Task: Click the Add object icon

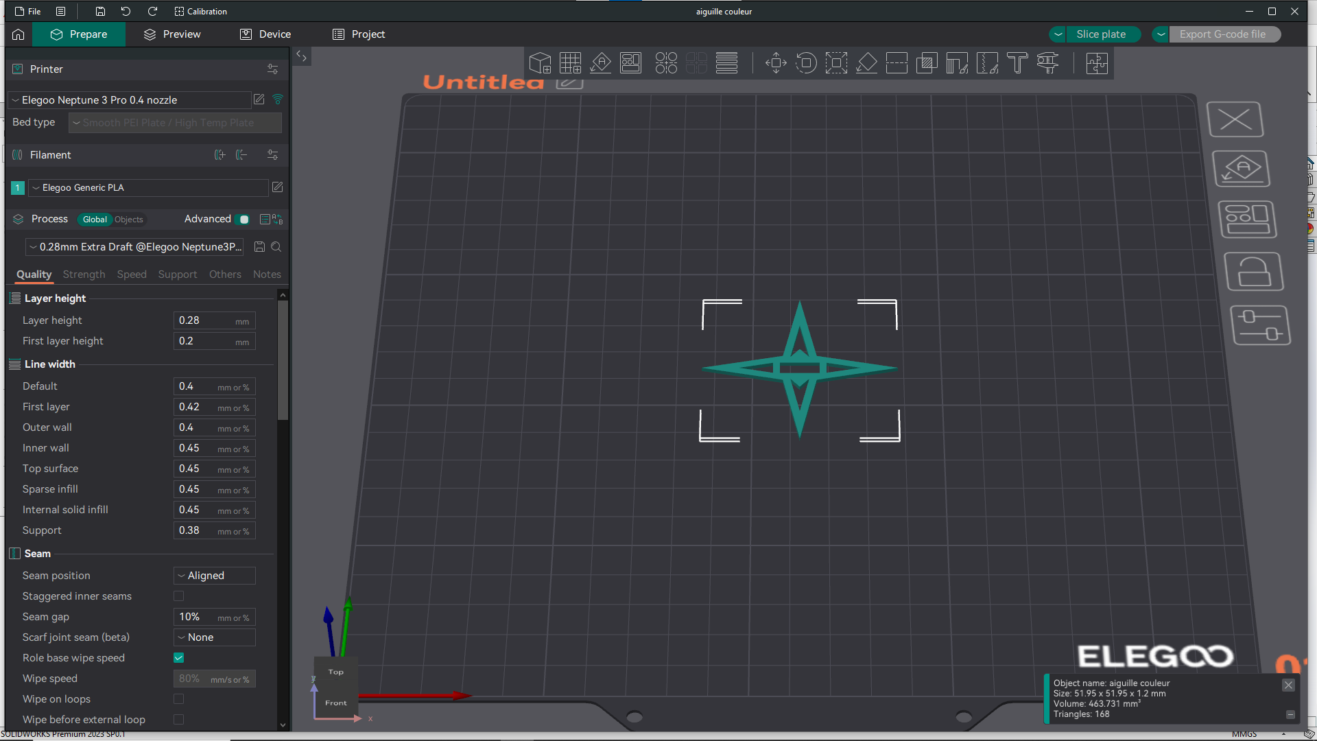Action: (540, 62)
